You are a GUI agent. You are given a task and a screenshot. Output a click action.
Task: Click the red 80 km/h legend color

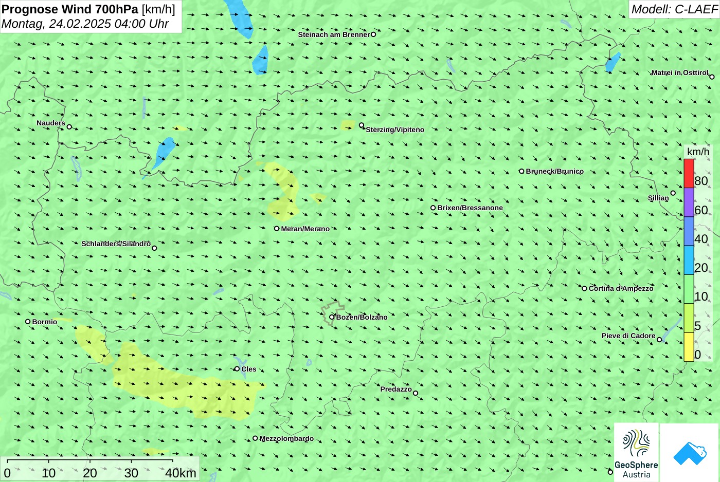coord(689,174)
